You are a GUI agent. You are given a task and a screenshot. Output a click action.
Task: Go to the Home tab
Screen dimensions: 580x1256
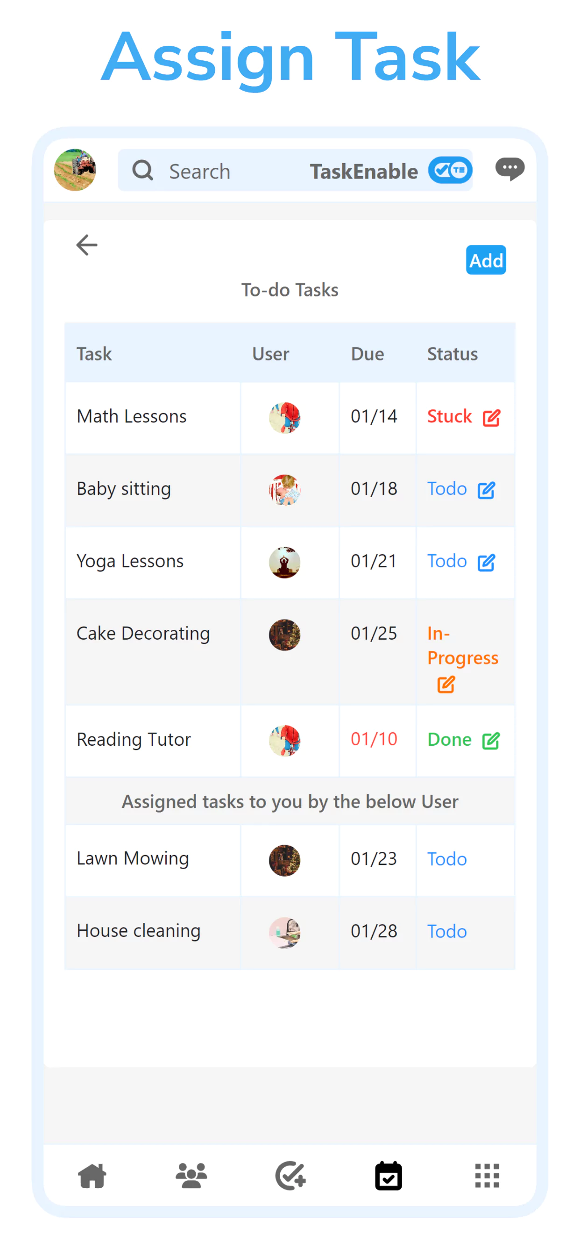92,1176
